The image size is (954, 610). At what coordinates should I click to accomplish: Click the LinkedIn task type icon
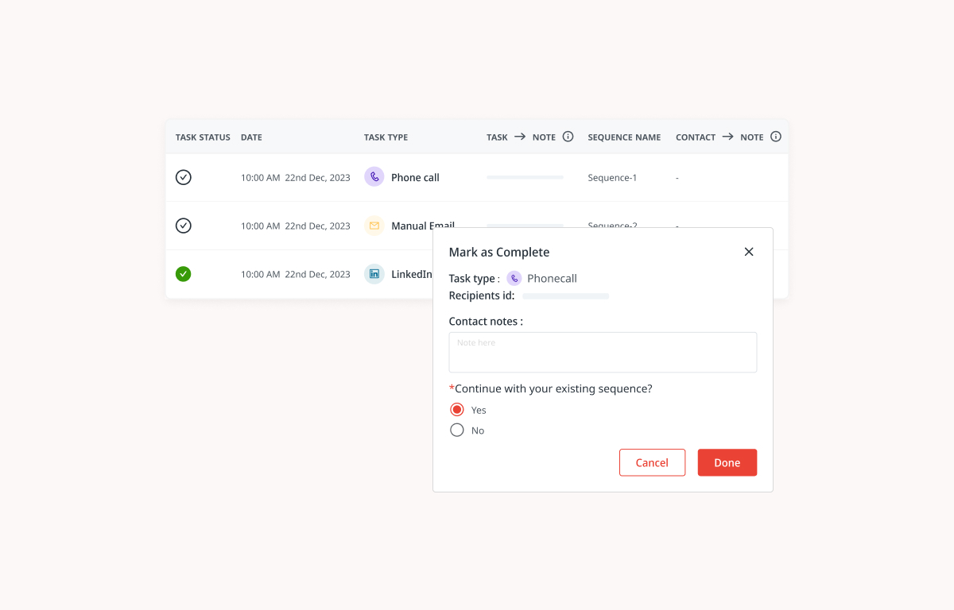click(x=374, y=273)
